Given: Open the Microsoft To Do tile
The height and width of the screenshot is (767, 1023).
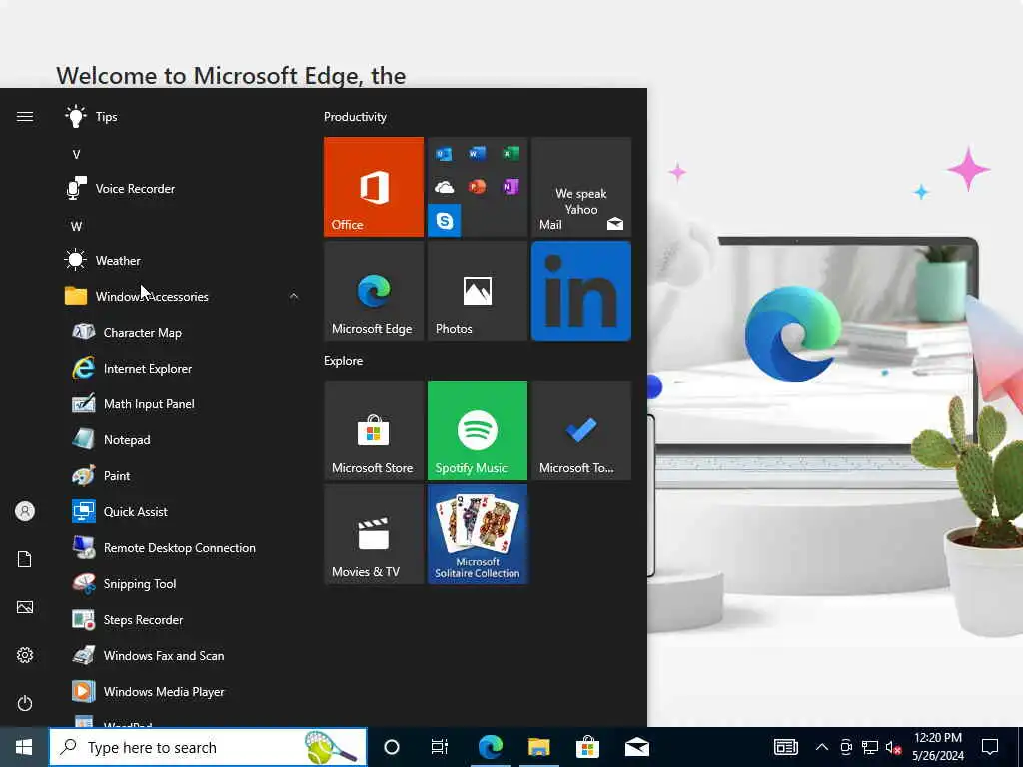Looking at the screenshot, I should 581,430.
